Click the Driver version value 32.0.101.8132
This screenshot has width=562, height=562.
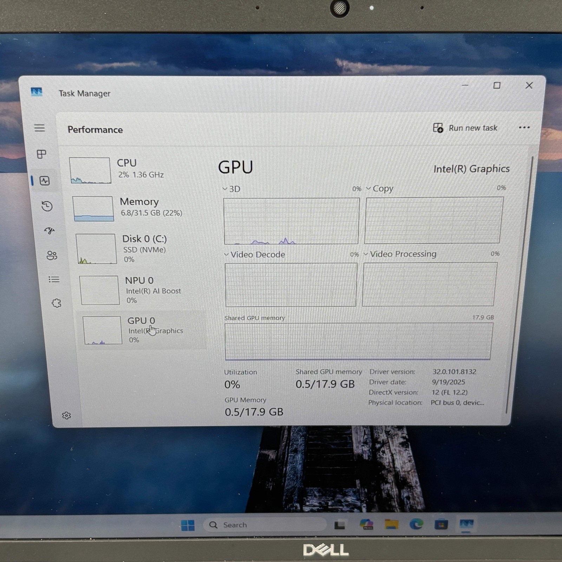coord(454,372)
